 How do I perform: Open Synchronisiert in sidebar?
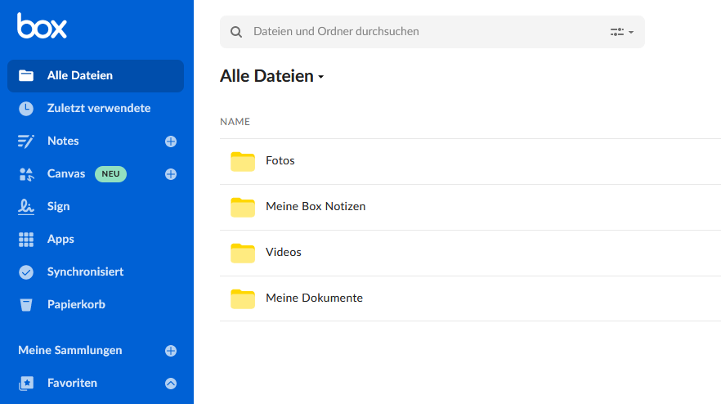pyautogui.click(x=85, y=272)
